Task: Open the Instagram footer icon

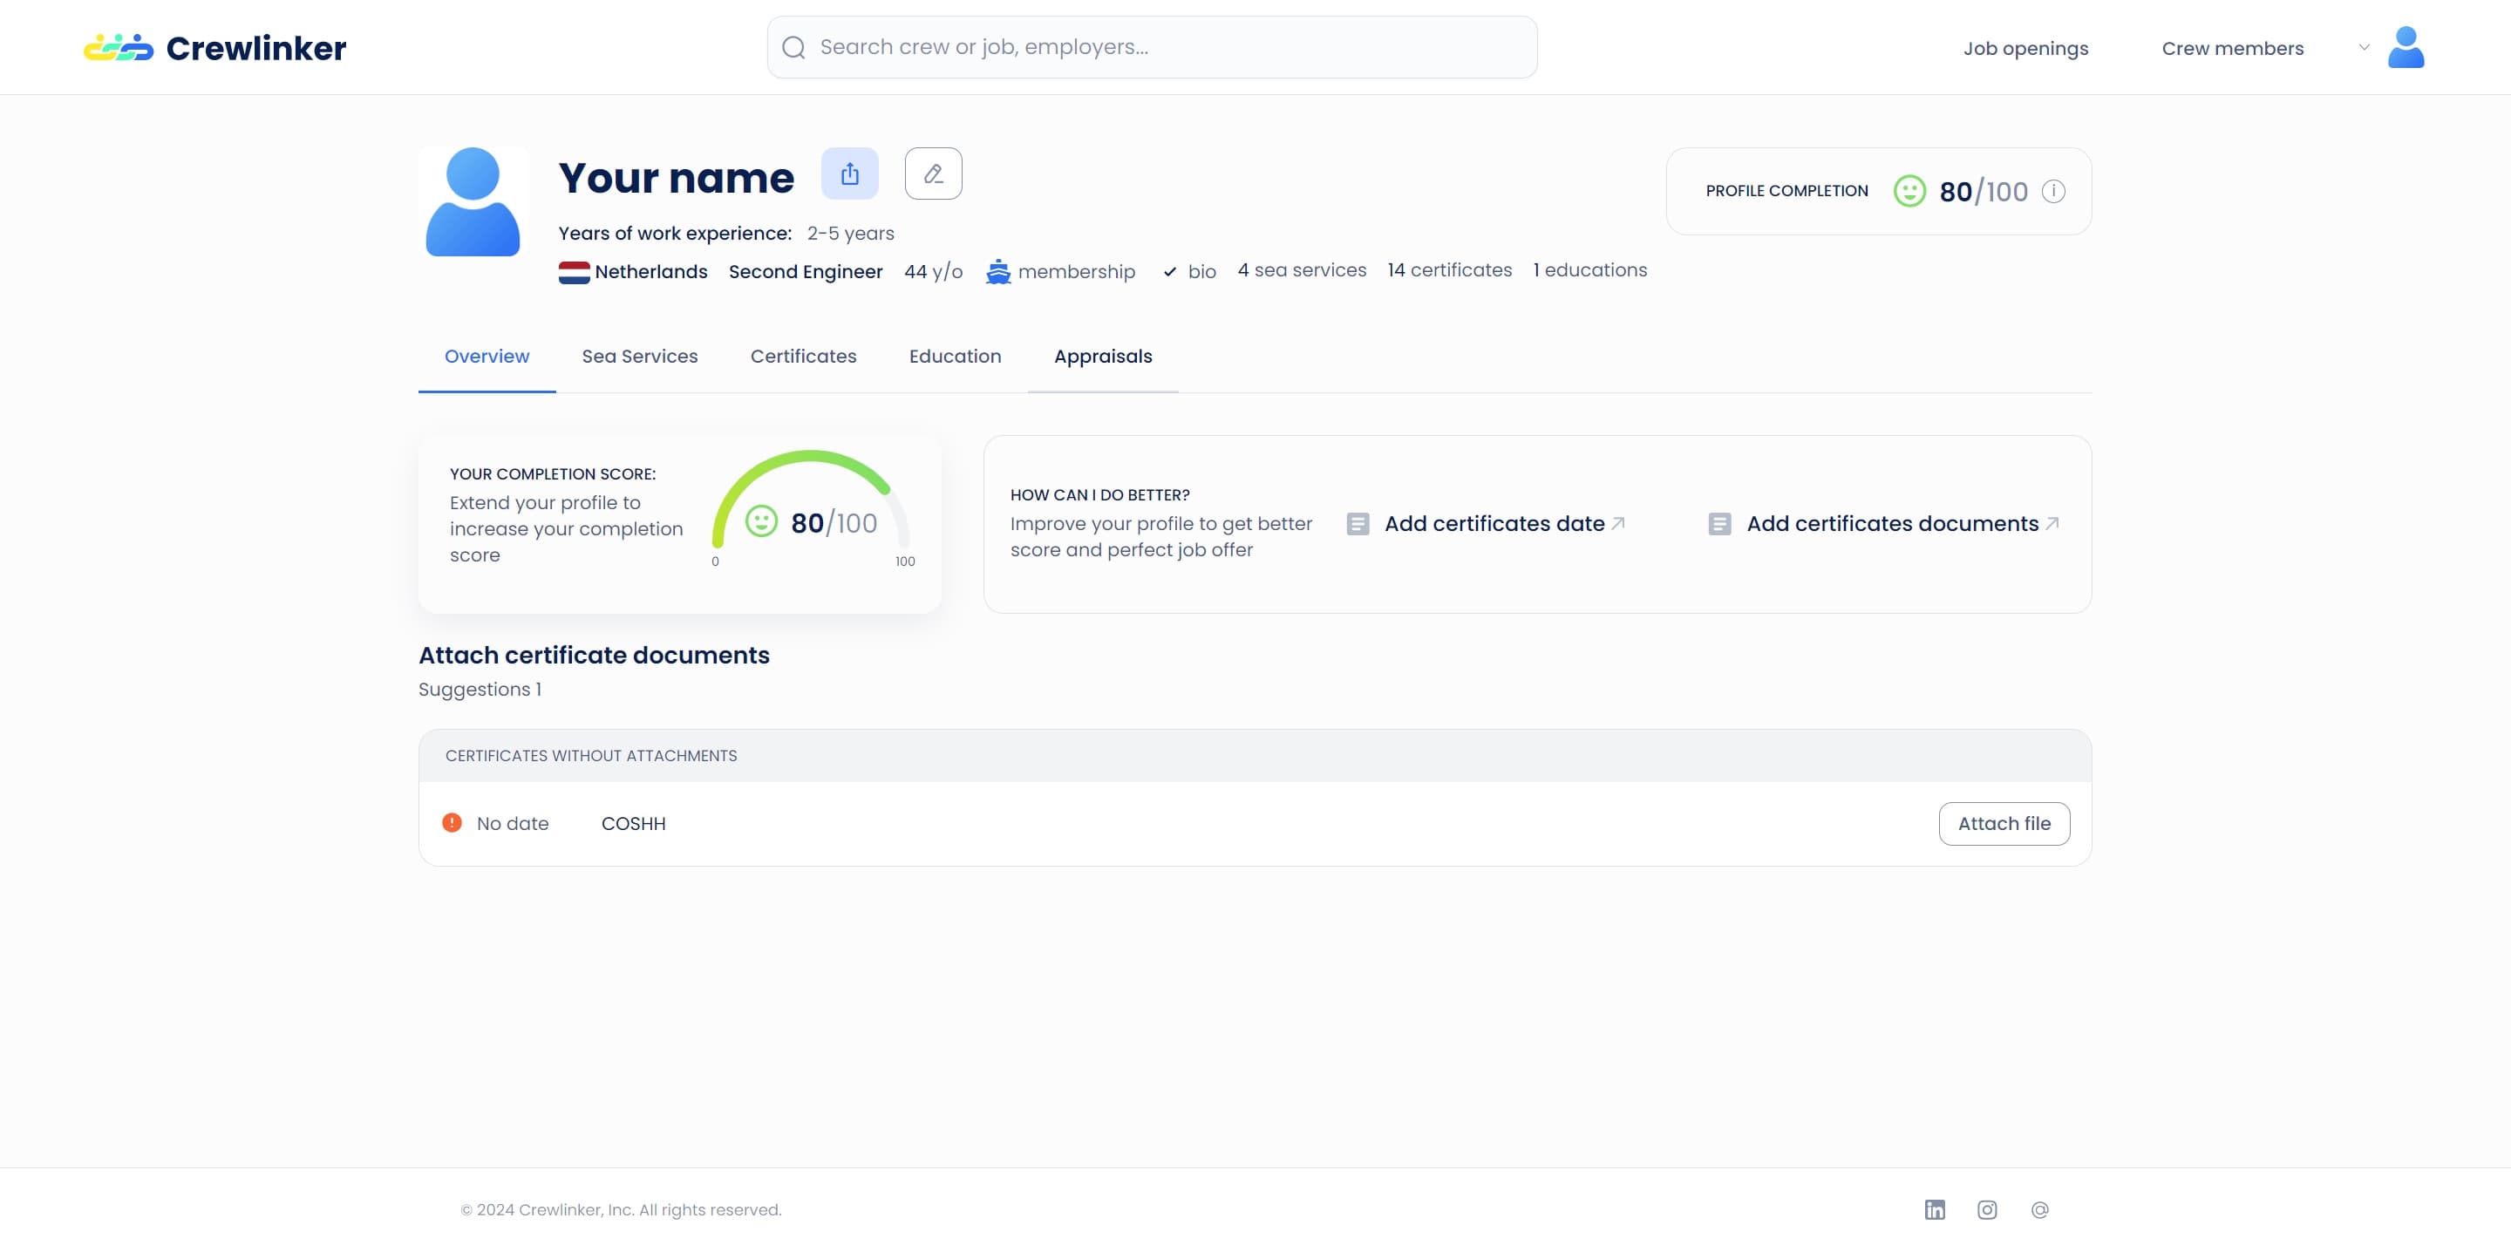Action: click(1987, 1210)
